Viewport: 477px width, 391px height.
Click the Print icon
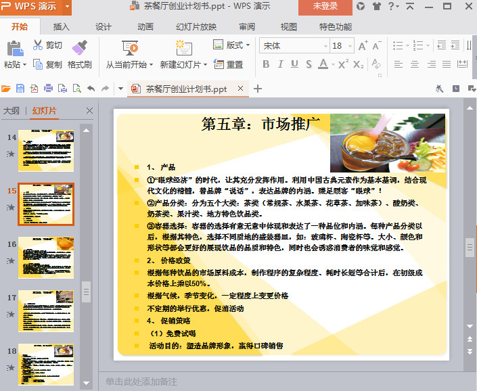coord(48,89)
